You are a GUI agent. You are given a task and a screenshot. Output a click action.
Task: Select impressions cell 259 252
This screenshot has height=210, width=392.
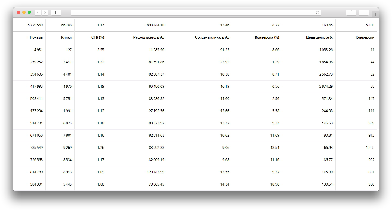(x=36, y=62)
